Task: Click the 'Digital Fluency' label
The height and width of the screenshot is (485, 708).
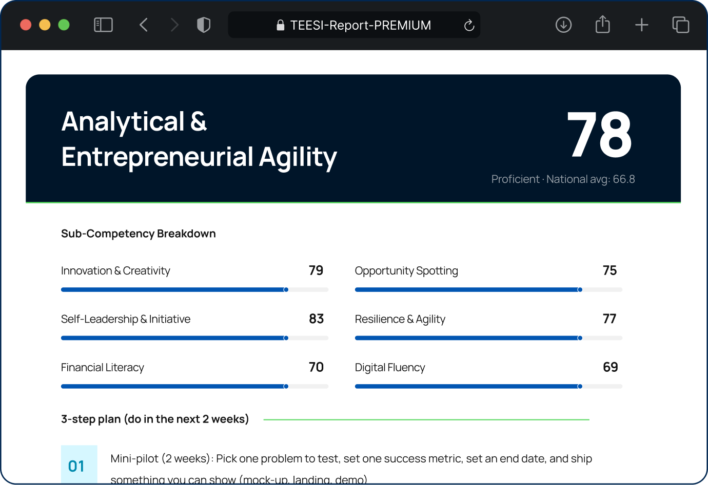Action: [390, 368]
